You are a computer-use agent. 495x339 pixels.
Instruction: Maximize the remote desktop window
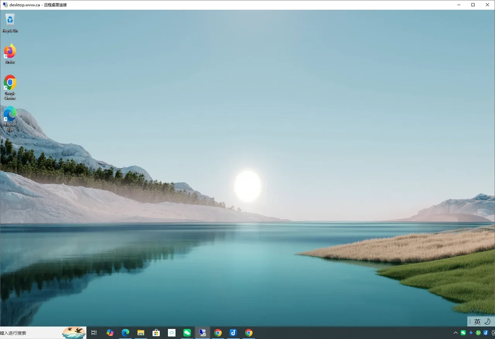tap(473, 5)
